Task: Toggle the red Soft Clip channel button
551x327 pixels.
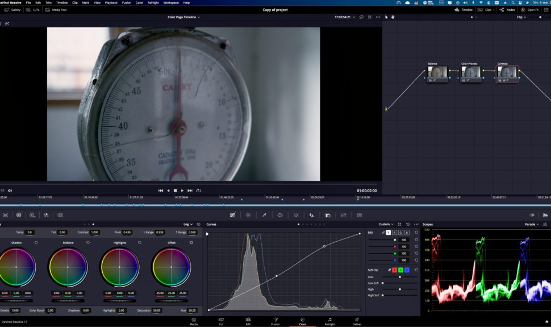Action: [x=395, y=270]
